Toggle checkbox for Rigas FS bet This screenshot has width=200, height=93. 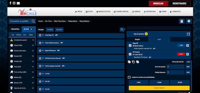(130, 45)
